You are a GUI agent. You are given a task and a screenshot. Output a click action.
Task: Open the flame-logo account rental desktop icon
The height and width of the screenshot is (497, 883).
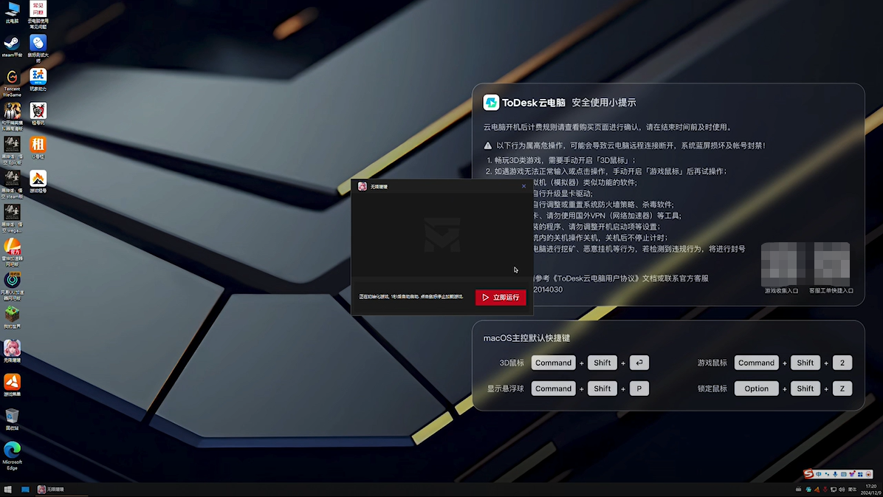click(x=38, y=182)
